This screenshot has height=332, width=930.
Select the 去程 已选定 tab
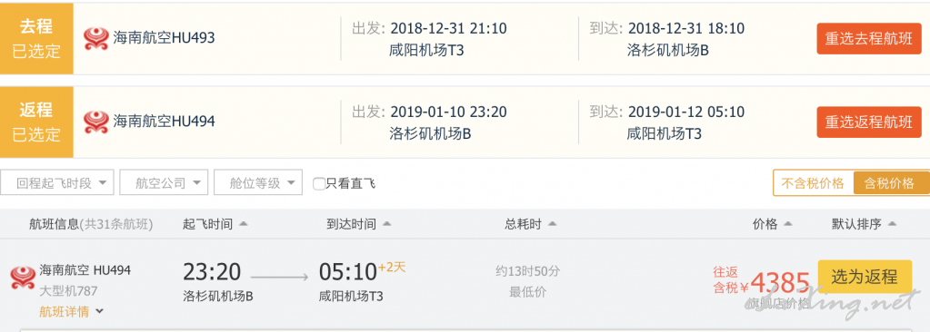click(36, 38)
